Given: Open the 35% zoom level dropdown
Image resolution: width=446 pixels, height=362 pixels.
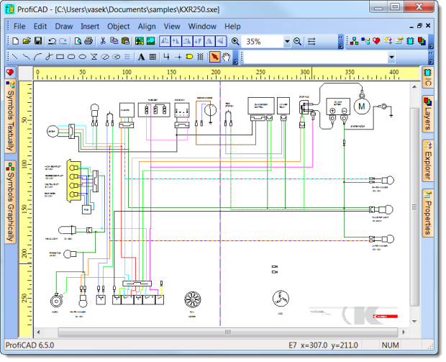Looking at the screenshot, I should 287,42.
